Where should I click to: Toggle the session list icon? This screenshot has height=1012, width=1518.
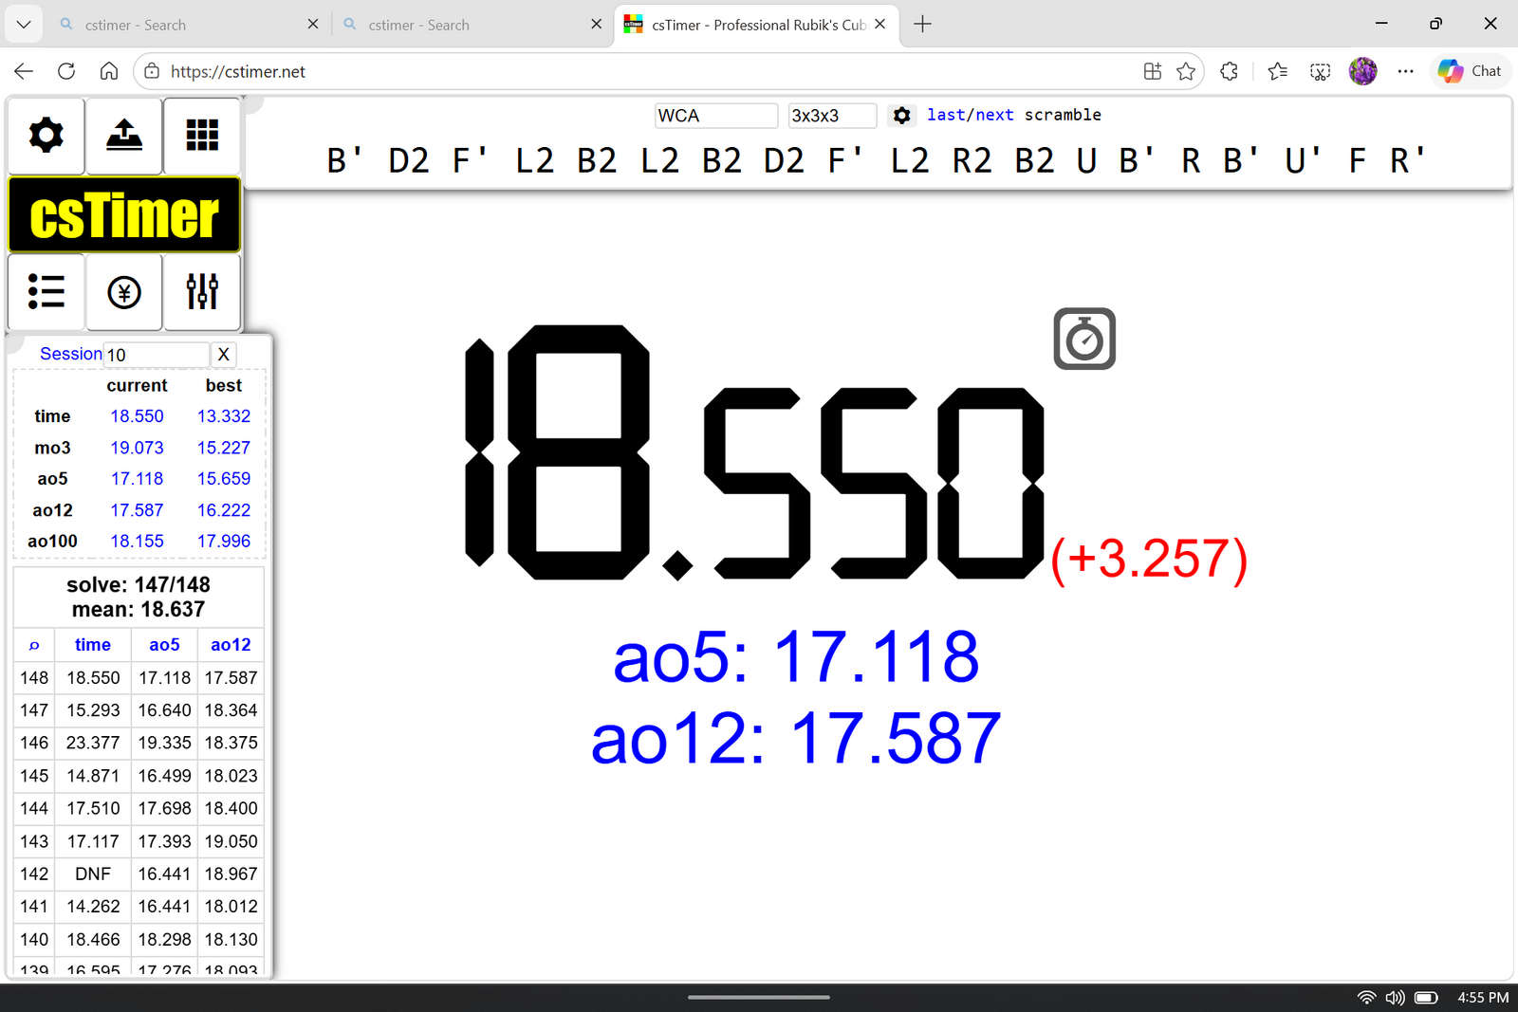[46, 292]
